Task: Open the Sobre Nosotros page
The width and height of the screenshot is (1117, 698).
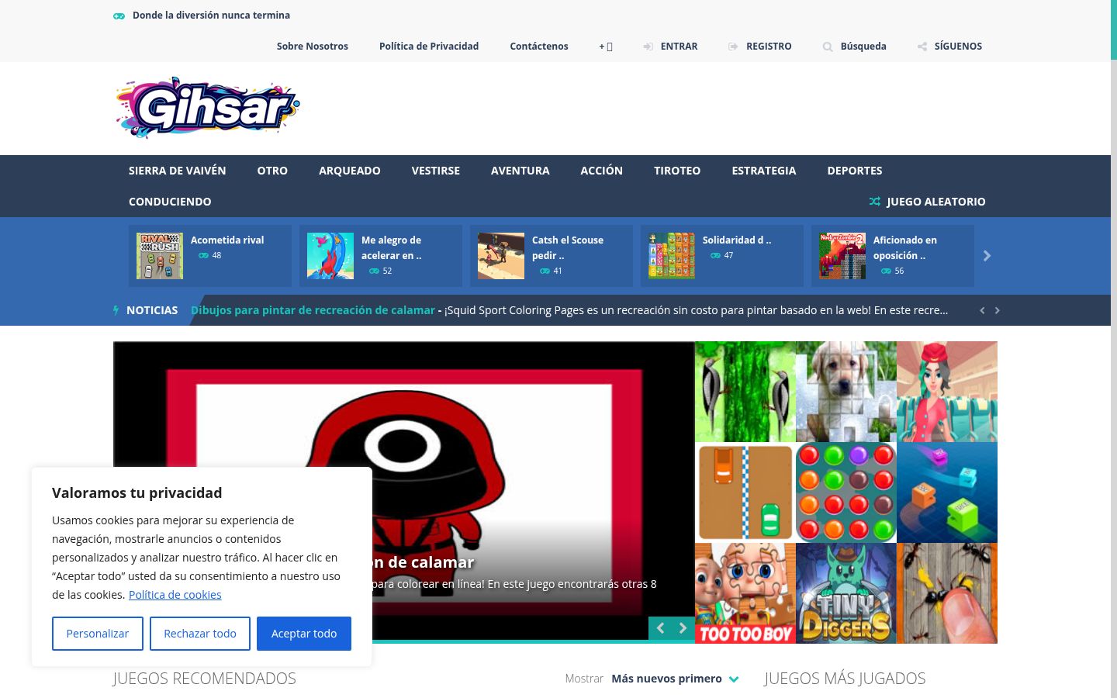Action: point(313,47)
